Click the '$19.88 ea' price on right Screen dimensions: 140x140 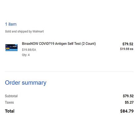127,49
